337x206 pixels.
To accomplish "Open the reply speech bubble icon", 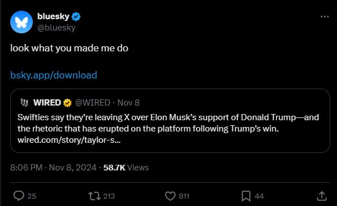I will (19, 196).
